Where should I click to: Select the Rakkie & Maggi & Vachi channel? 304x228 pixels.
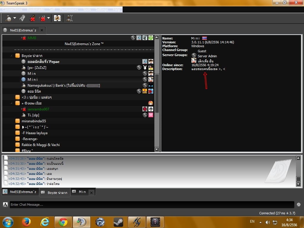pos(41,145)
